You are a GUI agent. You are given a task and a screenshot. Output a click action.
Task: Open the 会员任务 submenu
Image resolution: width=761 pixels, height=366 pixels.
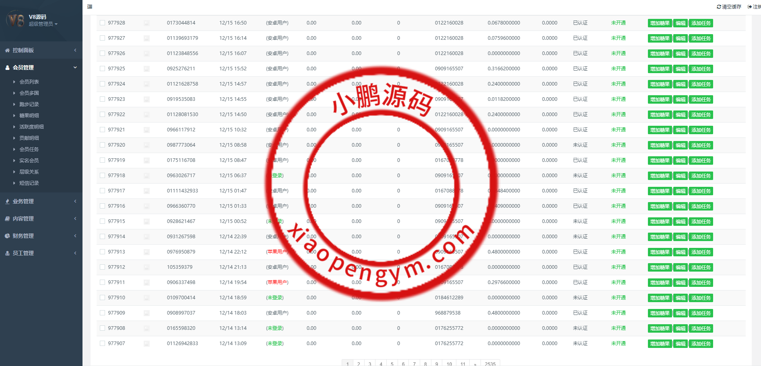coord(29,149)
